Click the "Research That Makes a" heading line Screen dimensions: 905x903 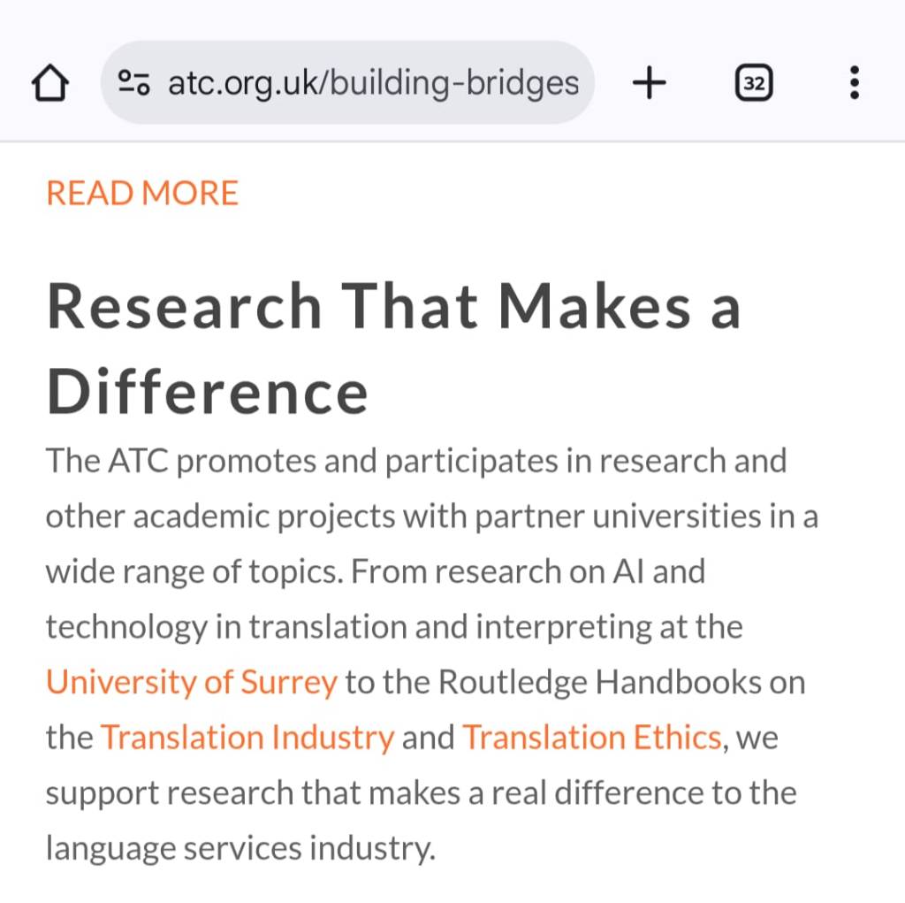[393, 306]
